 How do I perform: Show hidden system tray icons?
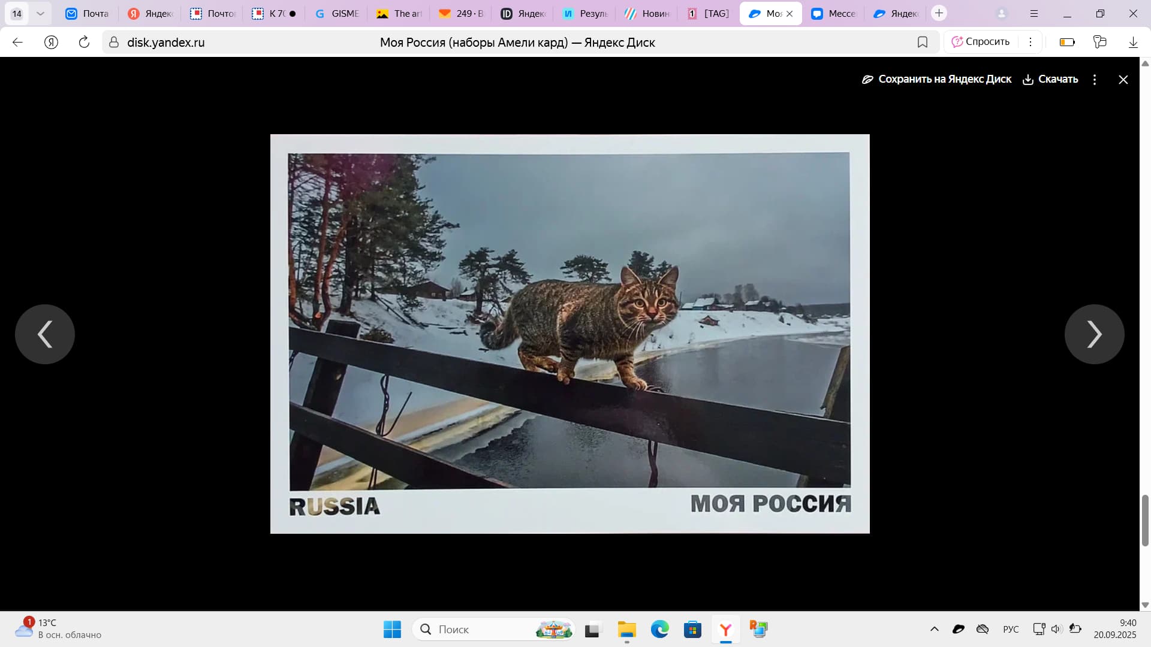(934, 629)
